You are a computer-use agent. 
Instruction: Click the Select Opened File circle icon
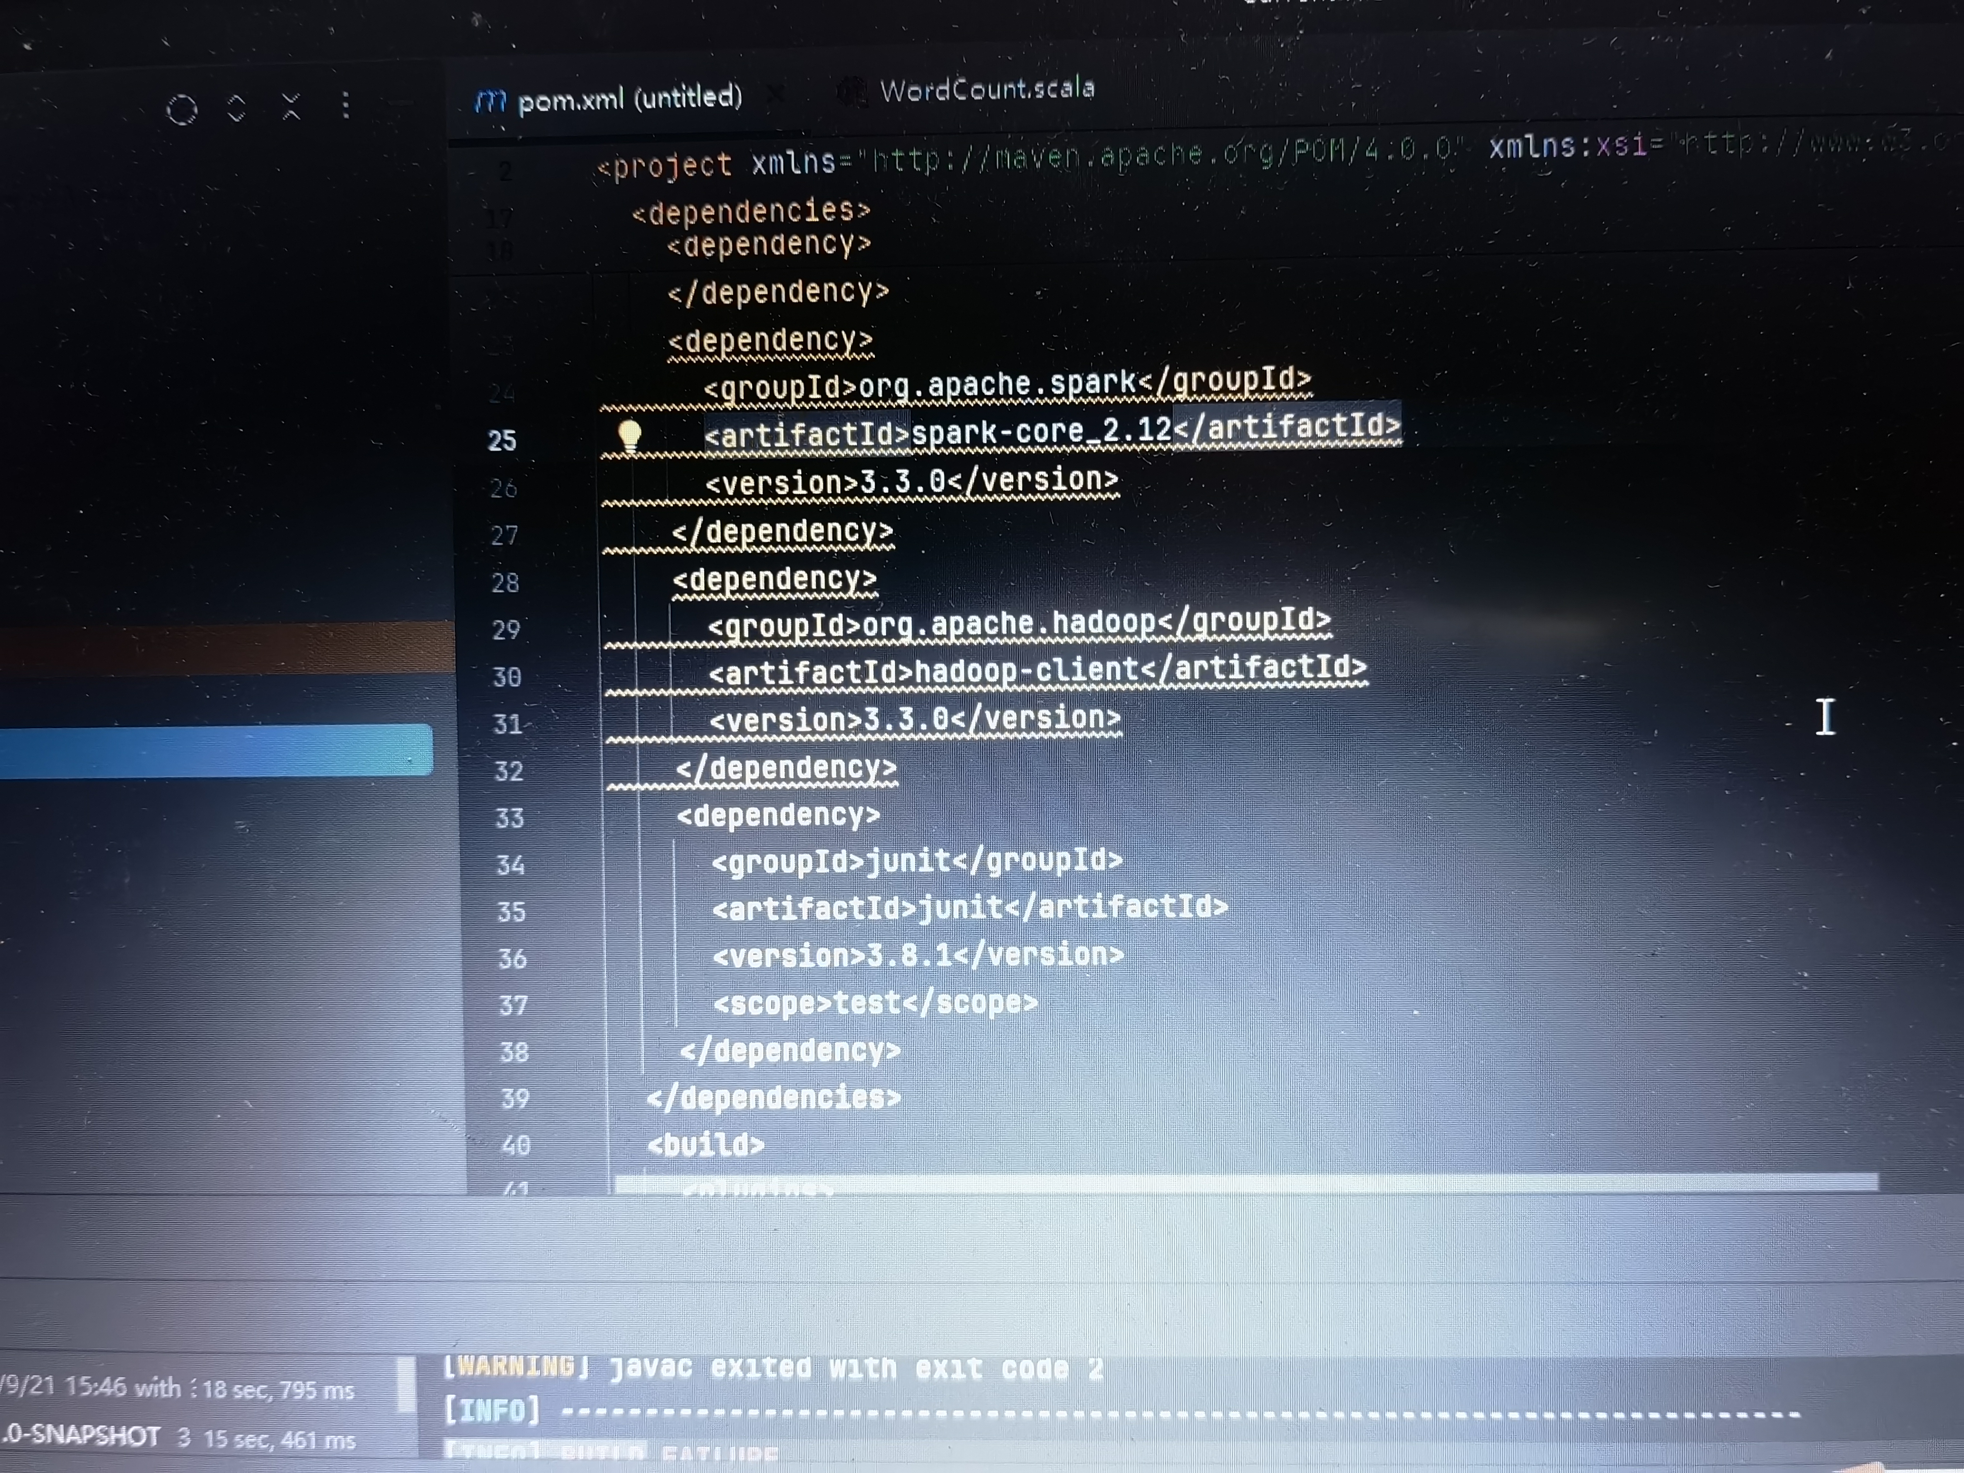[x=182, y=110]
